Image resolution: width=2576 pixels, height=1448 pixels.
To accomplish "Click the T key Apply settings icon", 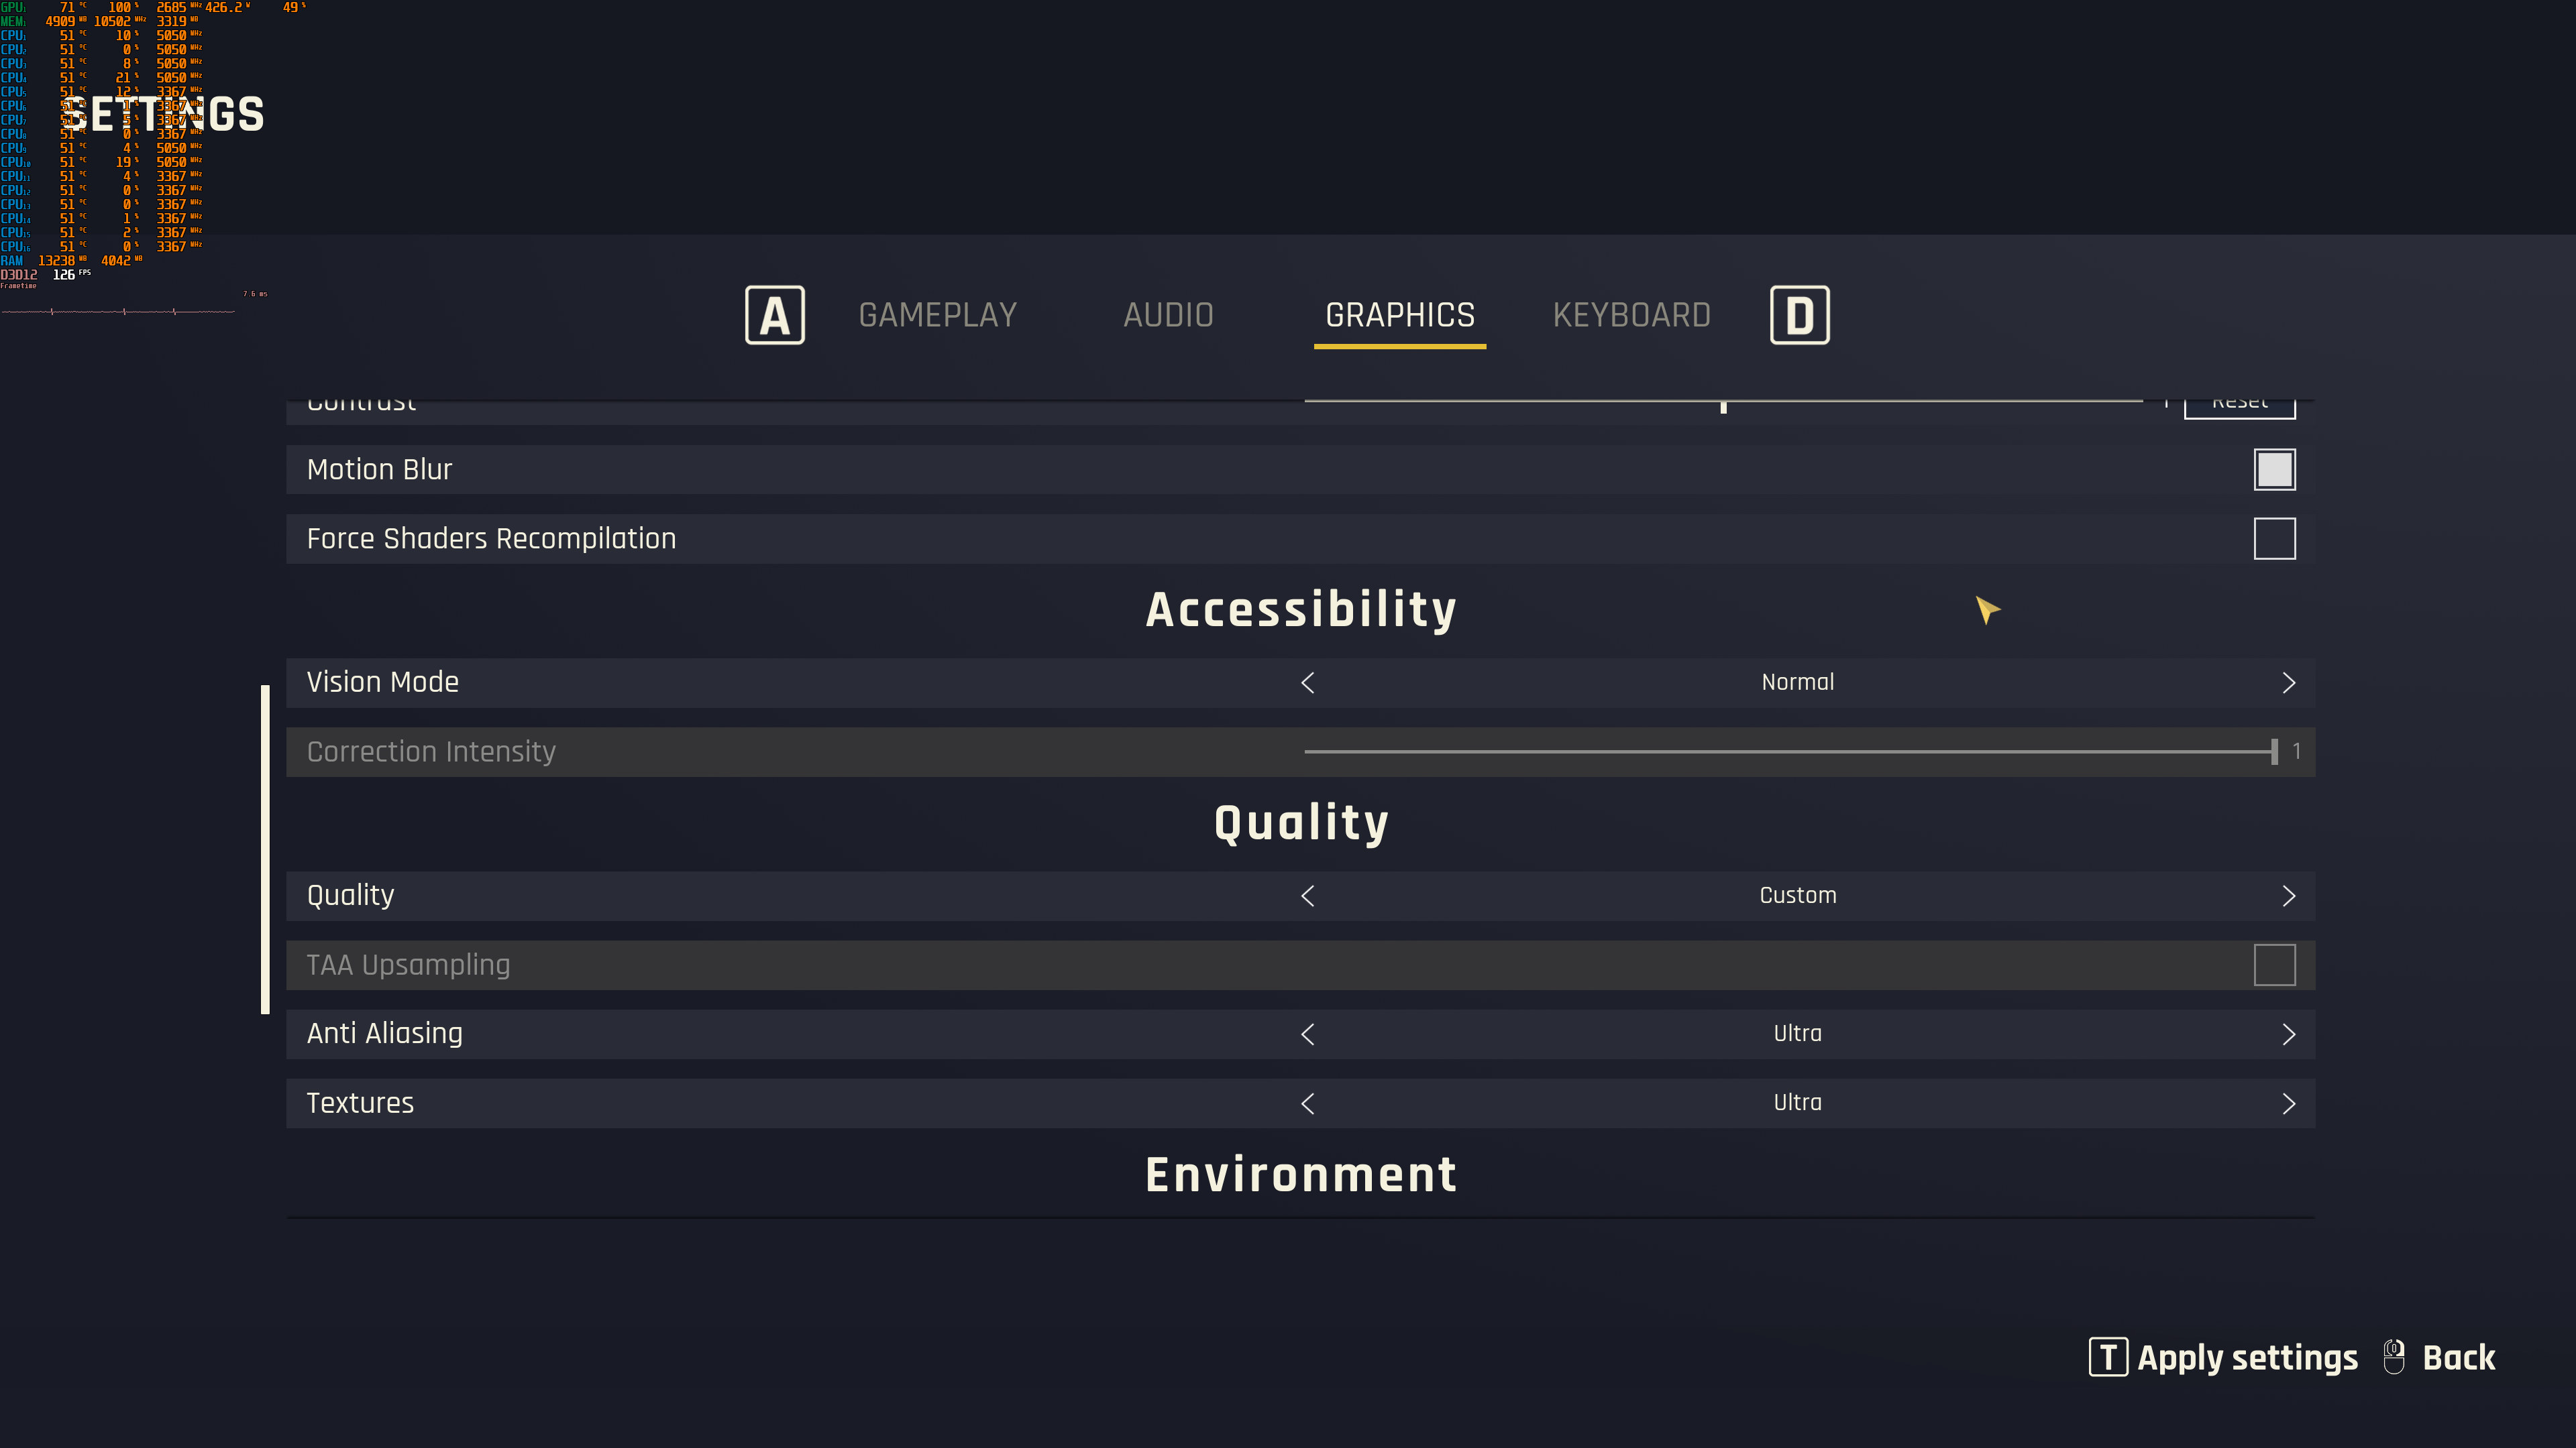I will 2108,1357.
